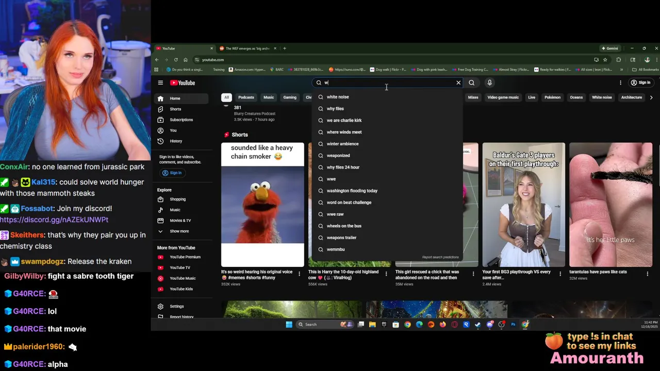Open the tarantula little paws Short
The width and height of the screenshot is (660, 371).
[x=610, y=205]
